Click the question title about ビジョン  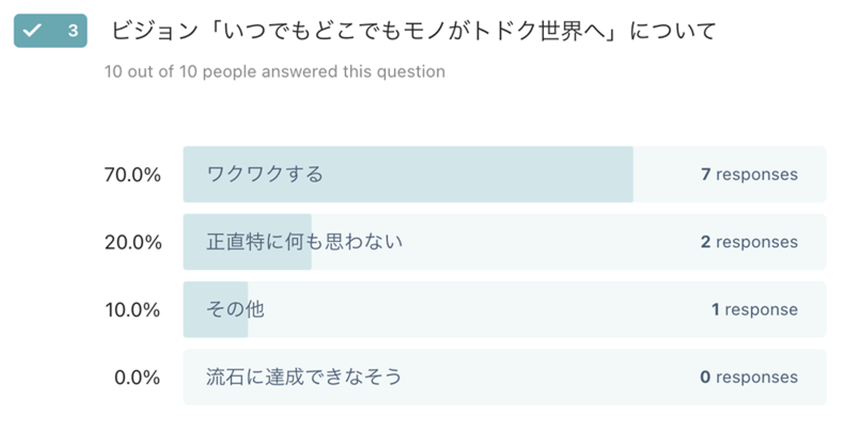tap(413, 31)
